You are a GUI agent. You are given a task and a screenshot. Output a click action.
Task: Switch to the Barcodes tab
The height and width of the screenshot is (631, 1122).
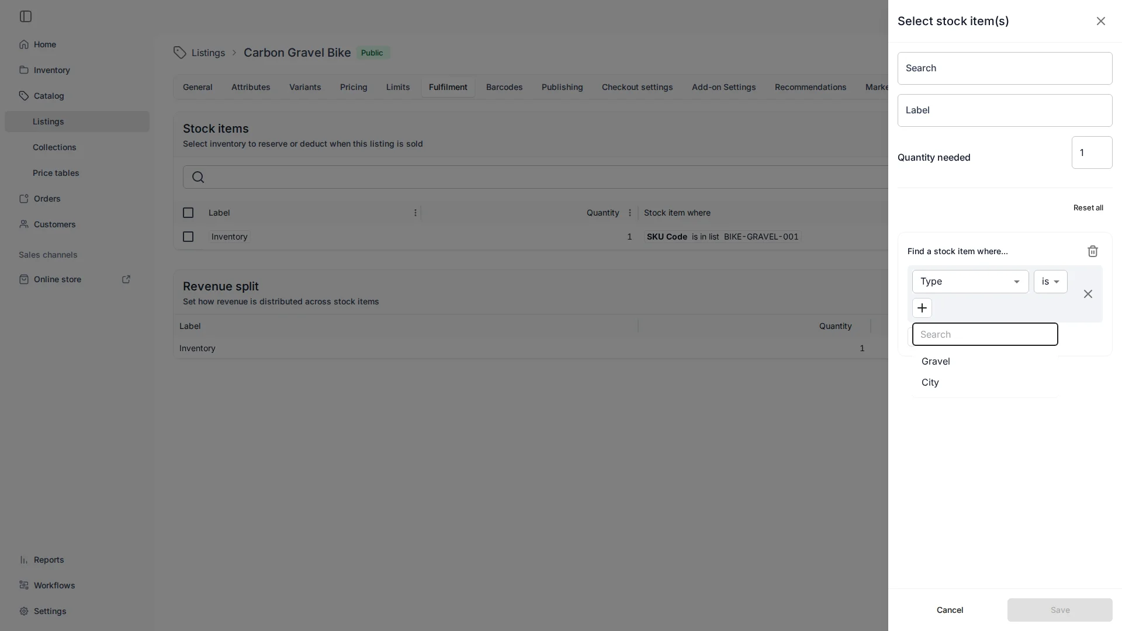click(x=504, y=87)
